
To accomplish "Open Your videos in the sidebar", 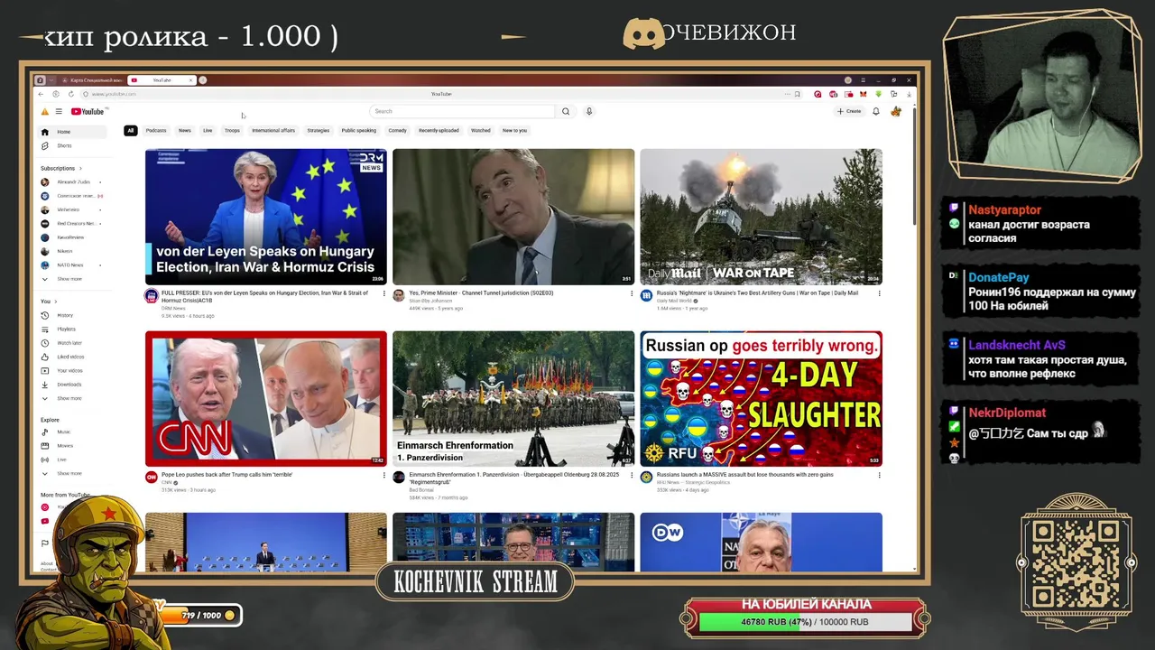I will (72, 370).
